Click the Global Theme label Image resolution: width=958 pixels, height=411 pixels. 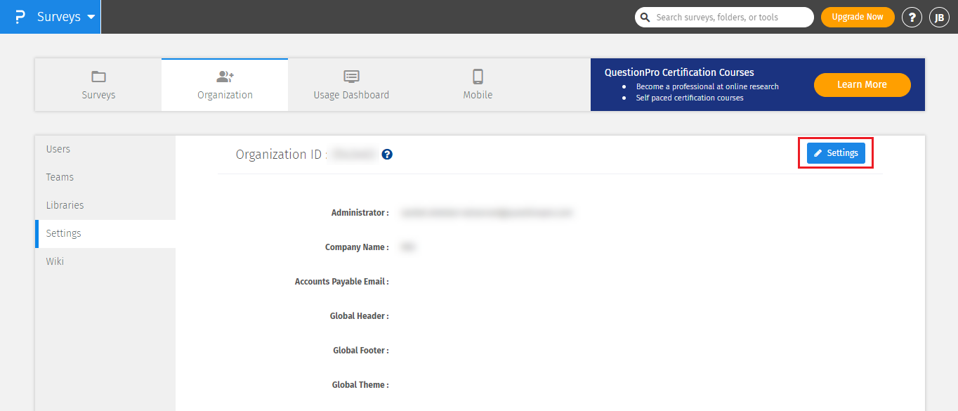tap(360, 384)
